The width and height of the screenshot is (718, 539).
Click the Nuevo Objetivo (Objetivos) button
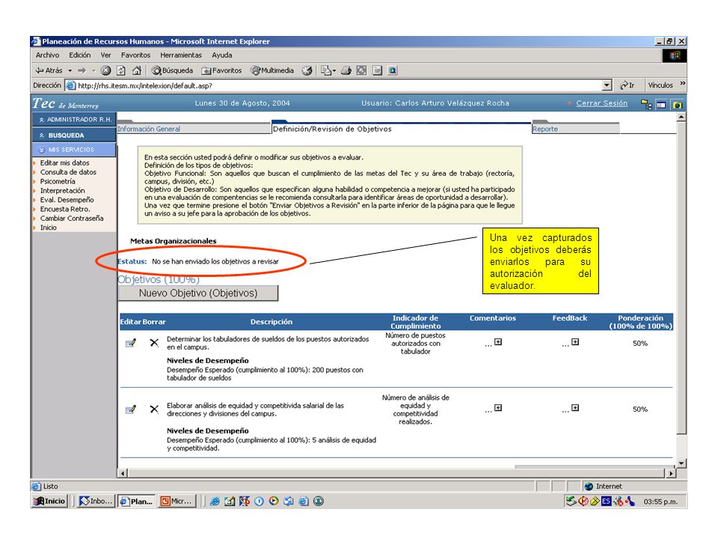198,293
